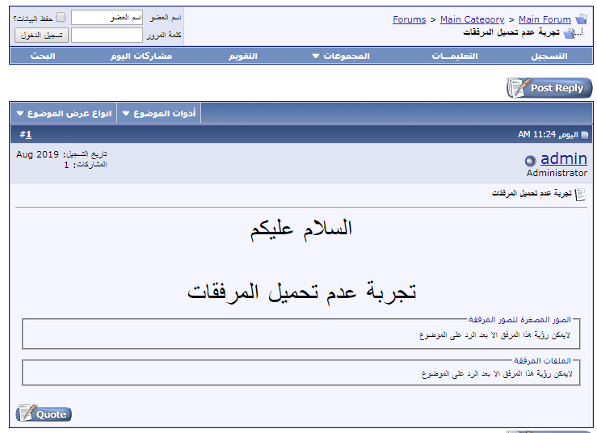Click the تسجيل الدخول login button
Viewport: 597px width, 433px height.
41,36
